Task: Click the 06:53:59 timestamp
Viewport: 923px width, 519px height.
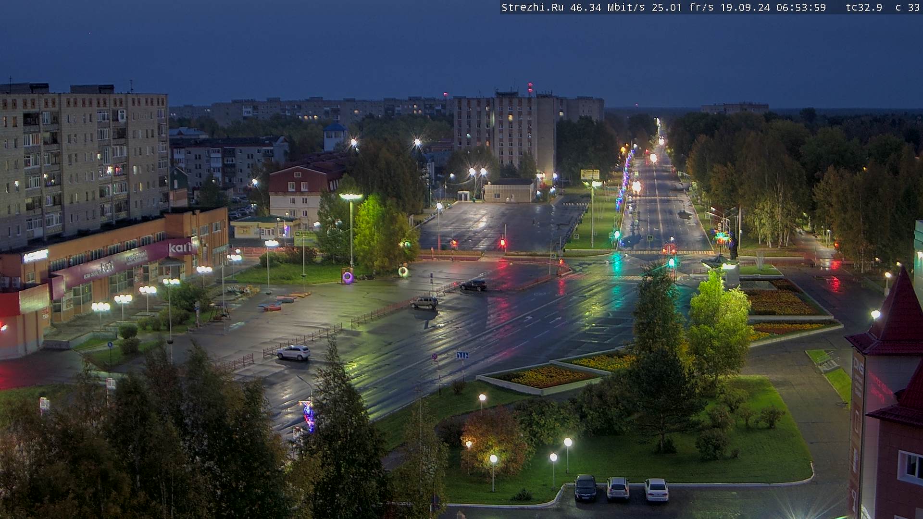Action: pyautogui.click(x=801, y=8)
